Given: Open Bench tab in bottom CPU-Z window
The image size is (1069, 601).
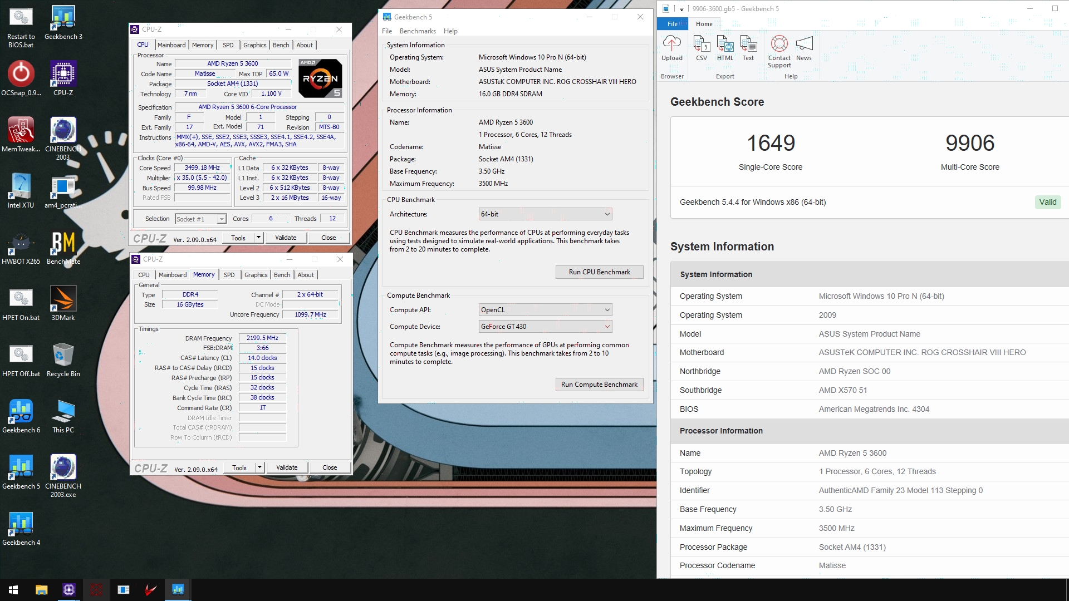Looking at the screenshot, I should point(282,275).
